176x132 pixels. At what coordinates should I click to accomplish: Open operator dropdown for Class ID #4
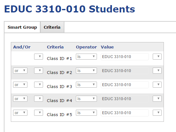coord(86,99)
